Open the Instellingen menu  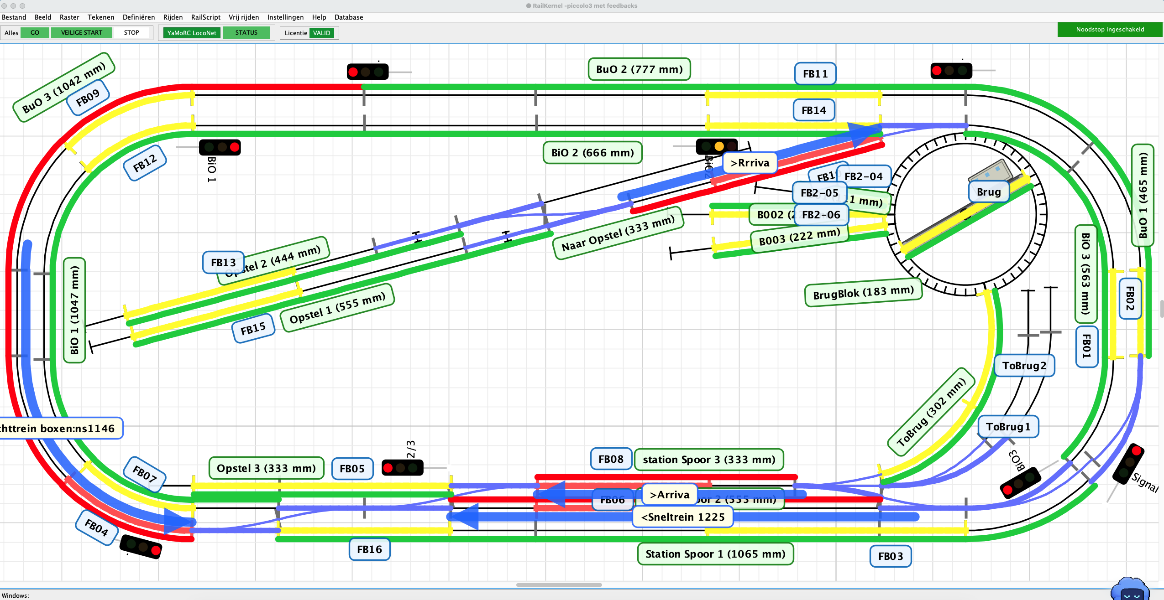click(x=285, y=17)
